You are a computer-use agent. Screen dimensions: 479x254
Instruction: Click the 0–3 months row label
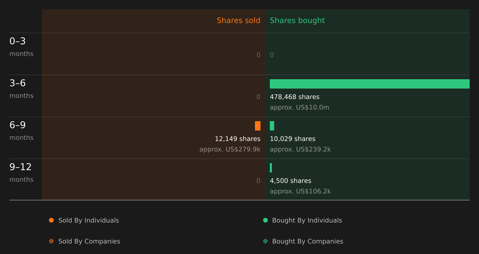[x=21, y=47]
